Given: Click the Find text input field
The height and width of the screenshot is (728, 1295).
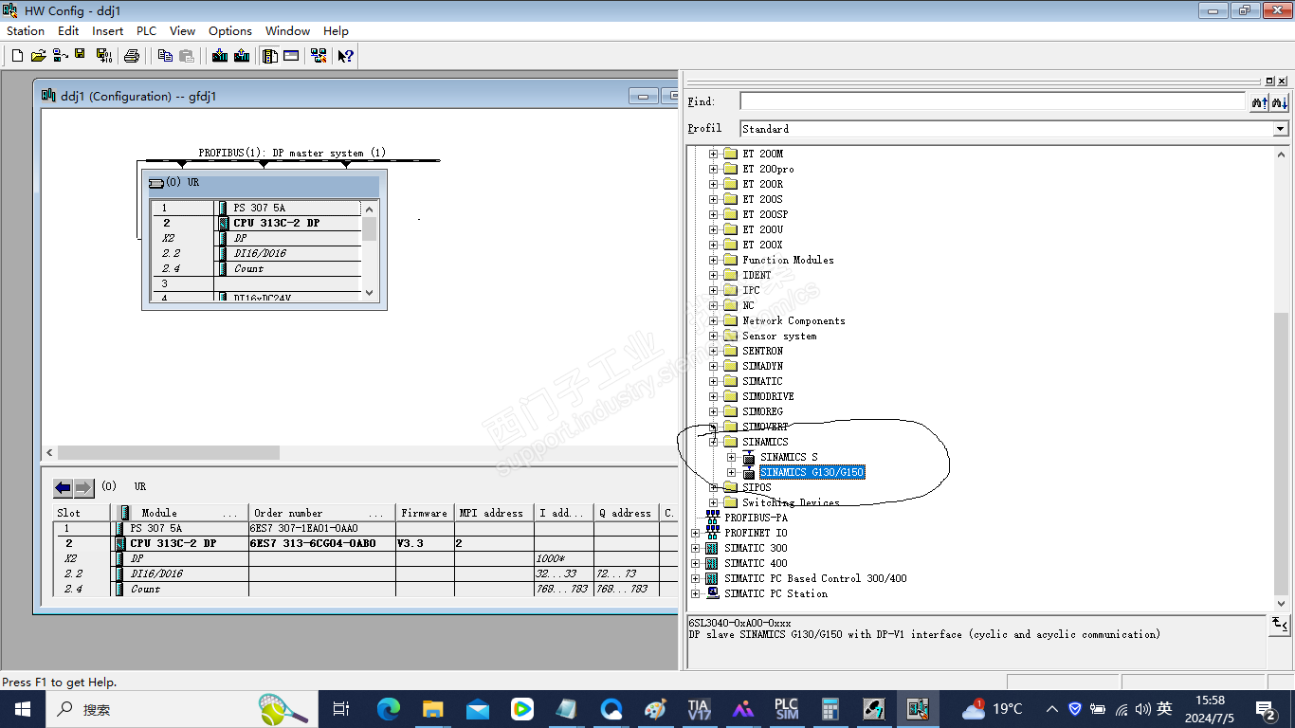Looking at the screenshot, I should pyautogui.click(x=992, y=101).
